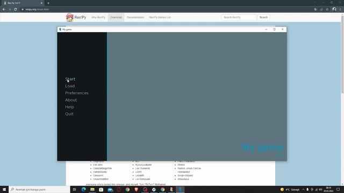
Task: Click the My game taskbar icon
Action: point(180,189)
